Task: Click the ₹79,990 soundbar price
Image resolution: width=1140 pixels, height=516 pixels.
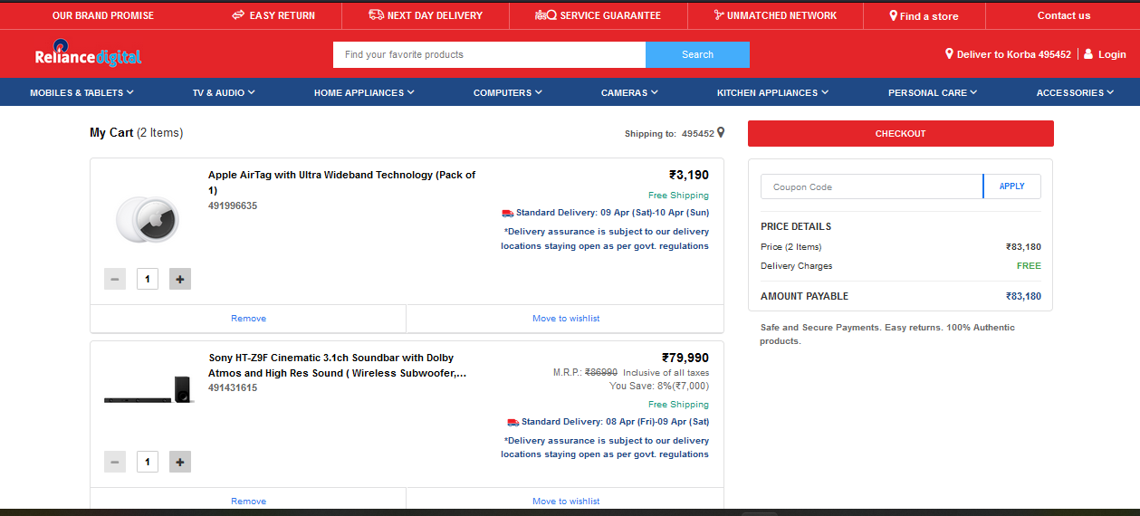Action: point(685,358)
